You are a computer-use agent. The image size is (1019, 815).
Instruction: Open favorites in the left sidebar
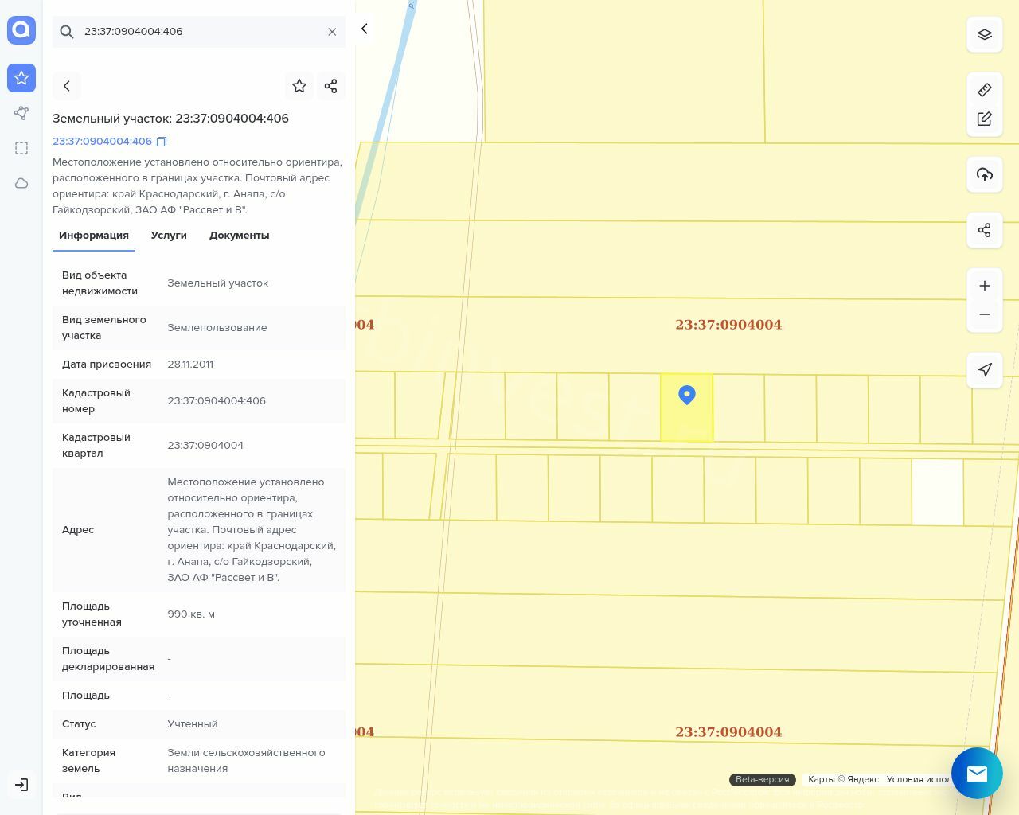coord(21,78)
